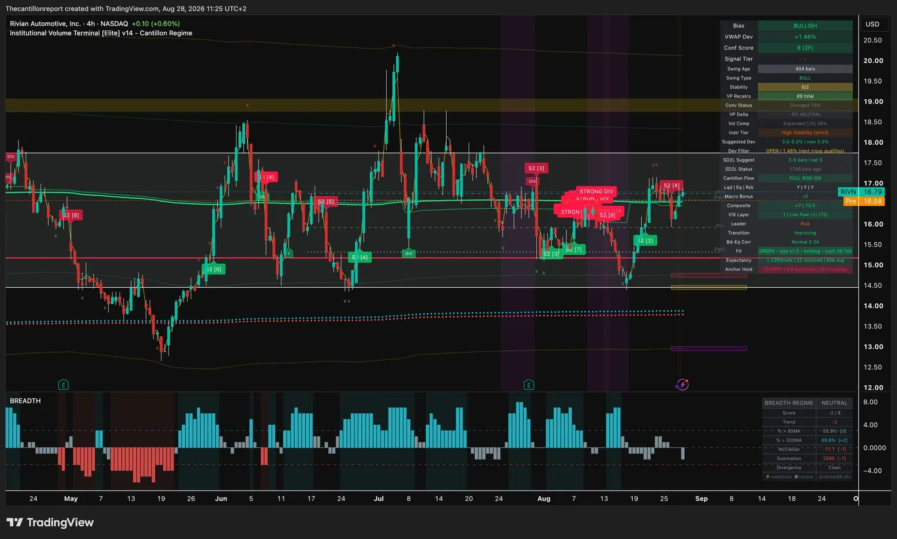Click the VIX Layer Low Fear cell
This screenshot has width=897, height=539.
[x=805, y=215]
